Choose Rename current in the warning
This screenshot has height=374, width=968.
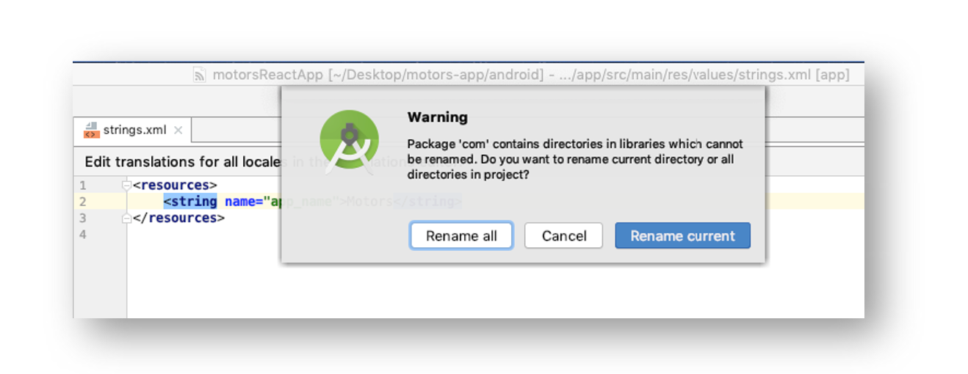click(x=682, y=236)
